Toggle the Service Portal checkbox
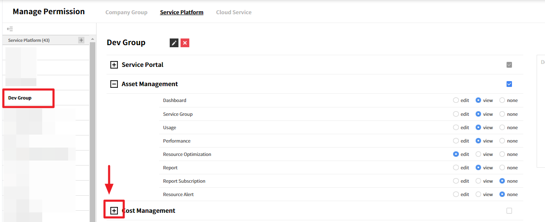 (x=509, y=65)
